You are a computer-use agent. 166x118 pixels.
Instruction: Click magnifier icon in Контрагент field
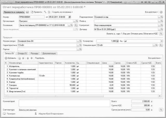point(162,25)
